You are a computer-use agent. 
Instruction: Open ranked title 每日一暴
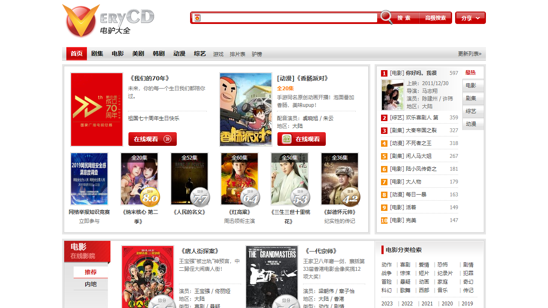(416, 195)
